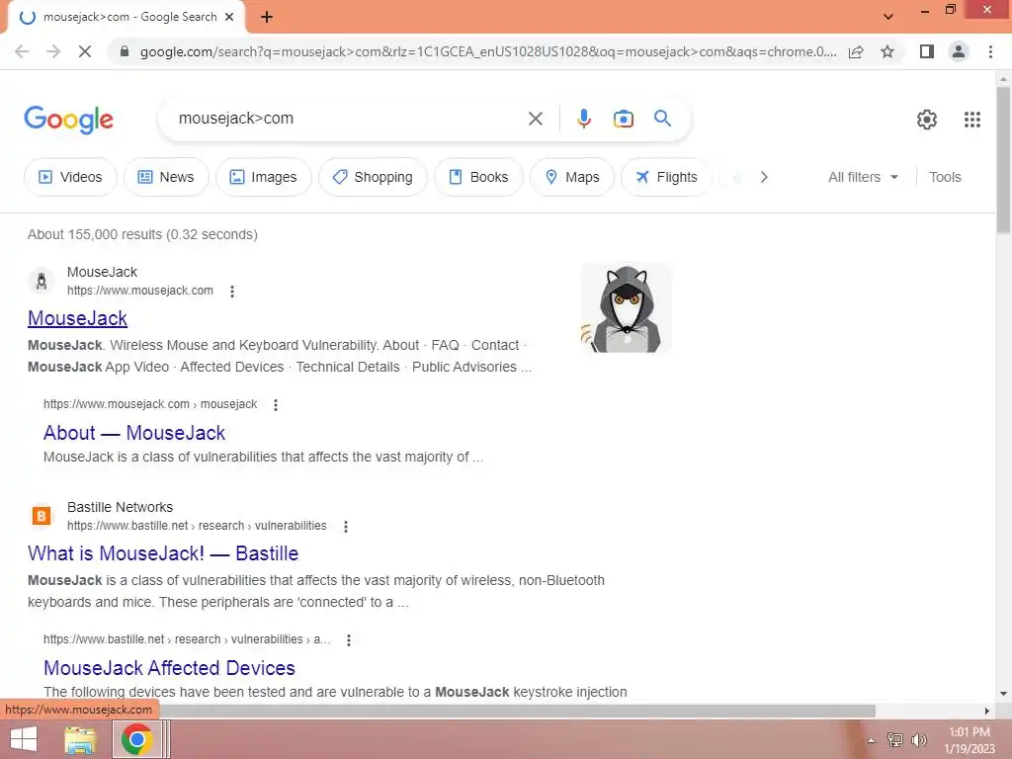The image size is (1012, 759).
Task: Open the About — MouseJack link
Action: 134,433
